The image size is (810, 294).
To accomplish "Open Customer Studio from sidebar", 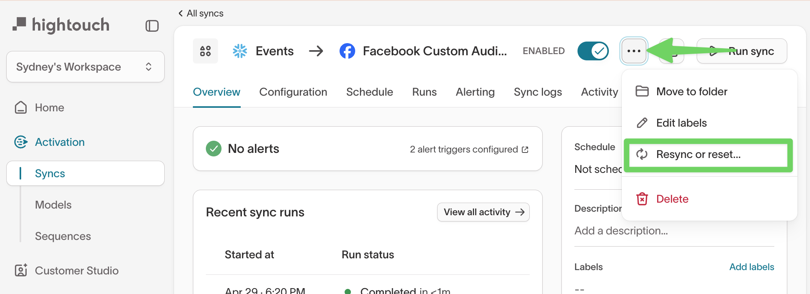I will 76,270.
